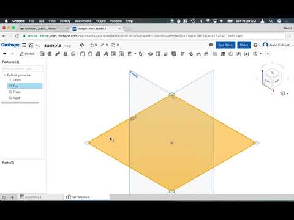Select the Variable (x) tool
This screenshot has width=294, height=220.
click(247, 54)
